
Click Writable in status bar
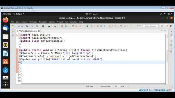click(89, 86)
